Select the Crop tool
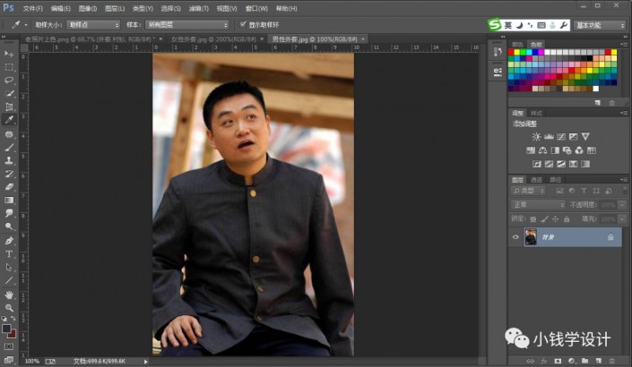Screen dimensions: 632x367 [x=10, y=107]
